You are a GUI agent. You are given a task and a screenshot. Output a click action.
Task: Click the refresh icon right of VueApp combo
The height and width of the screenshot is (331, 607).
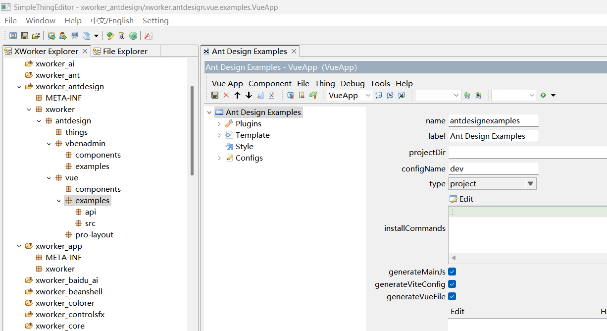[x=379, y=95]
